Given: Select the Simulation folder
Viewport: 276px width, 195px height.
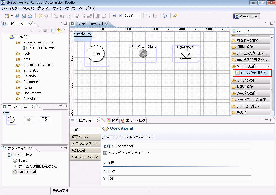Looking at the screenshot, I should click(32, 71).
